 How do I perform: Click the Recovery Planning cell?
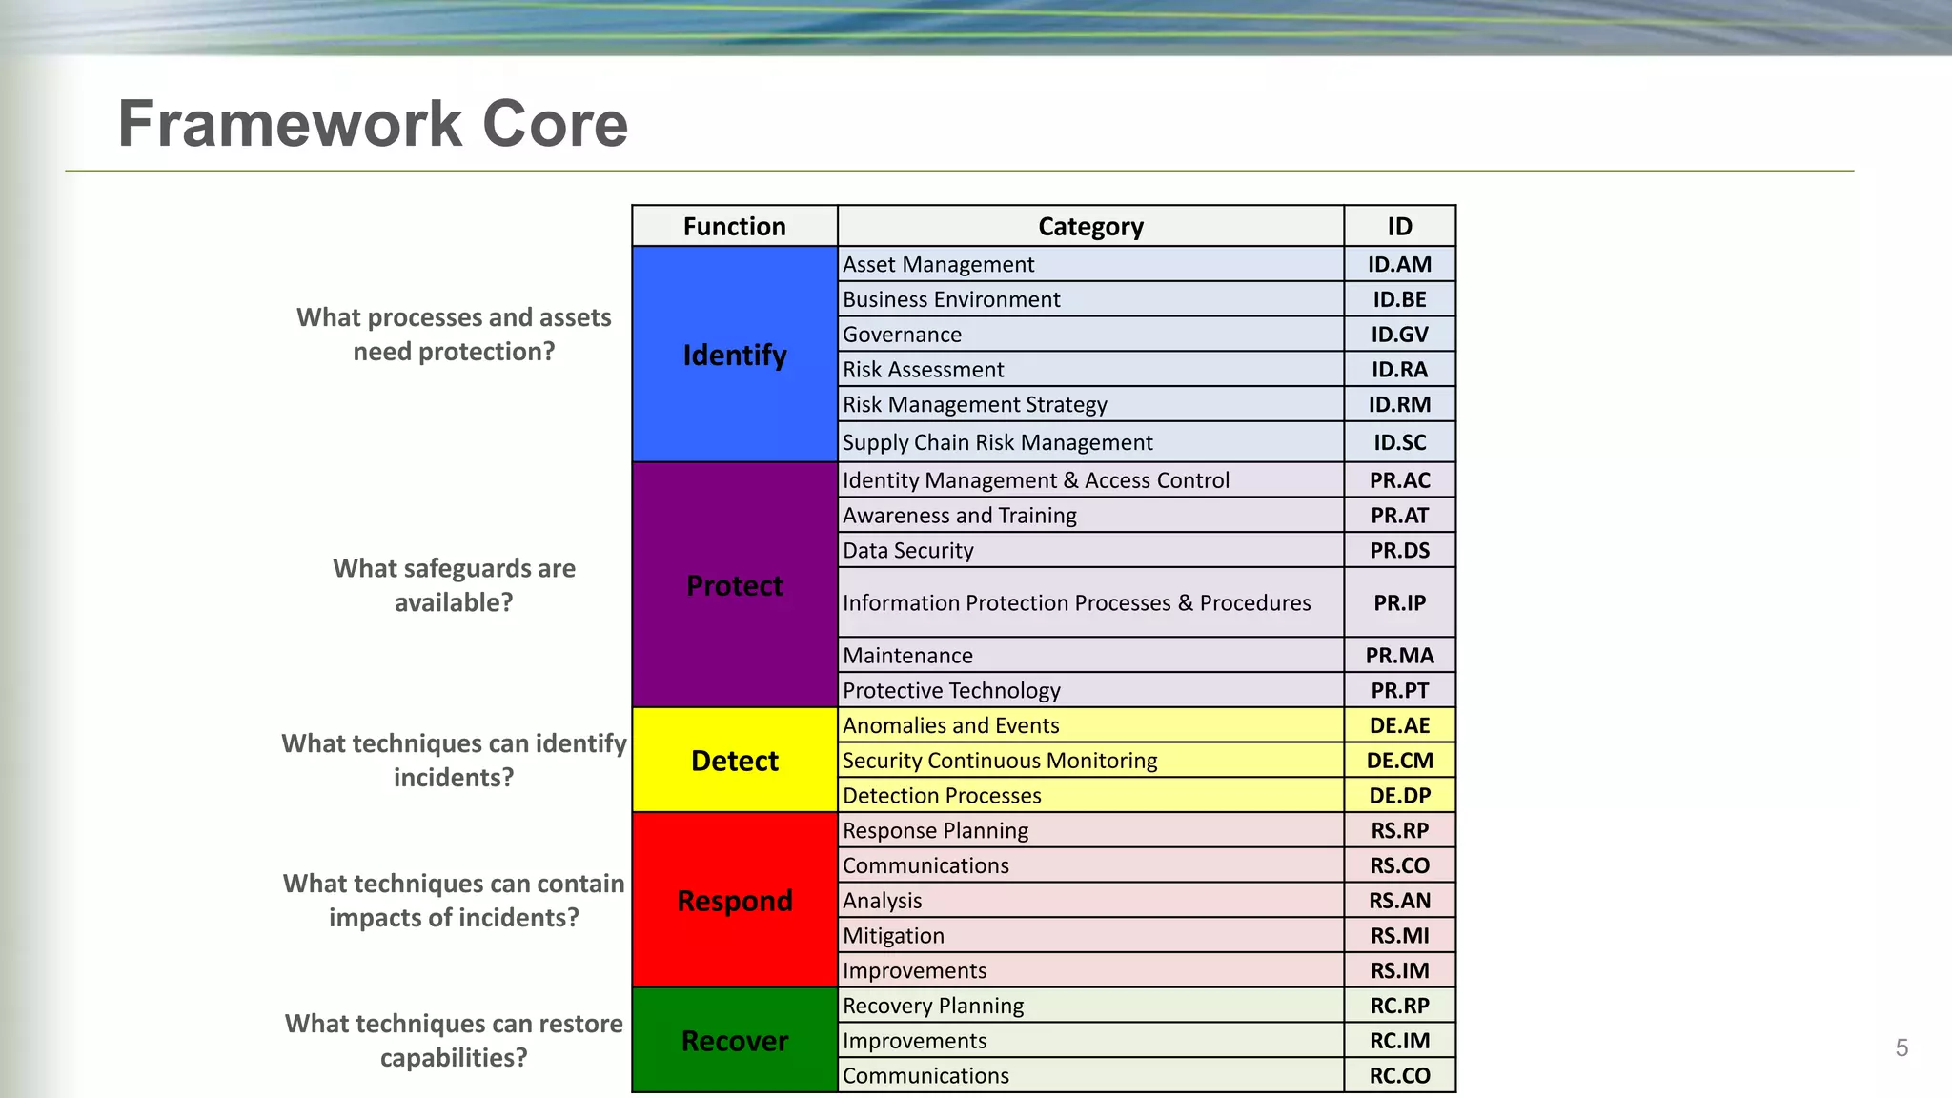point(1091,1006)
